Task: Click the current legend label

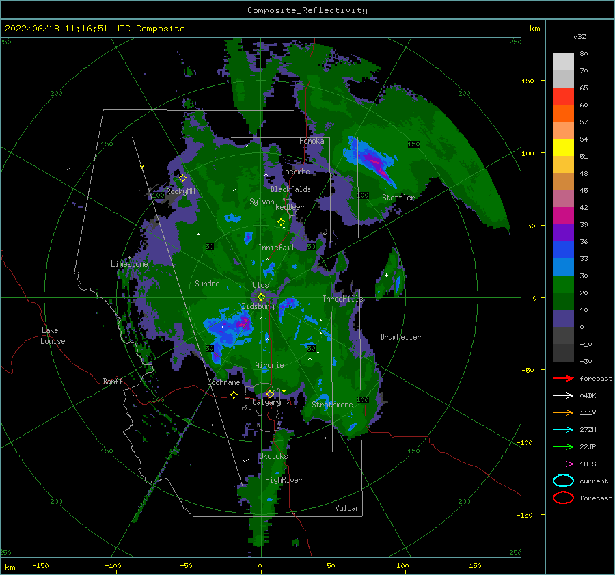Action: click(594, 481)
